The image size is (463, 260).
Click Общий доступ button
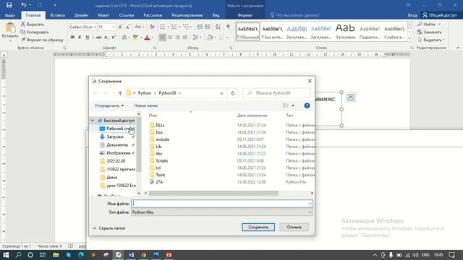pyautogui.click(x=440, y=15)
